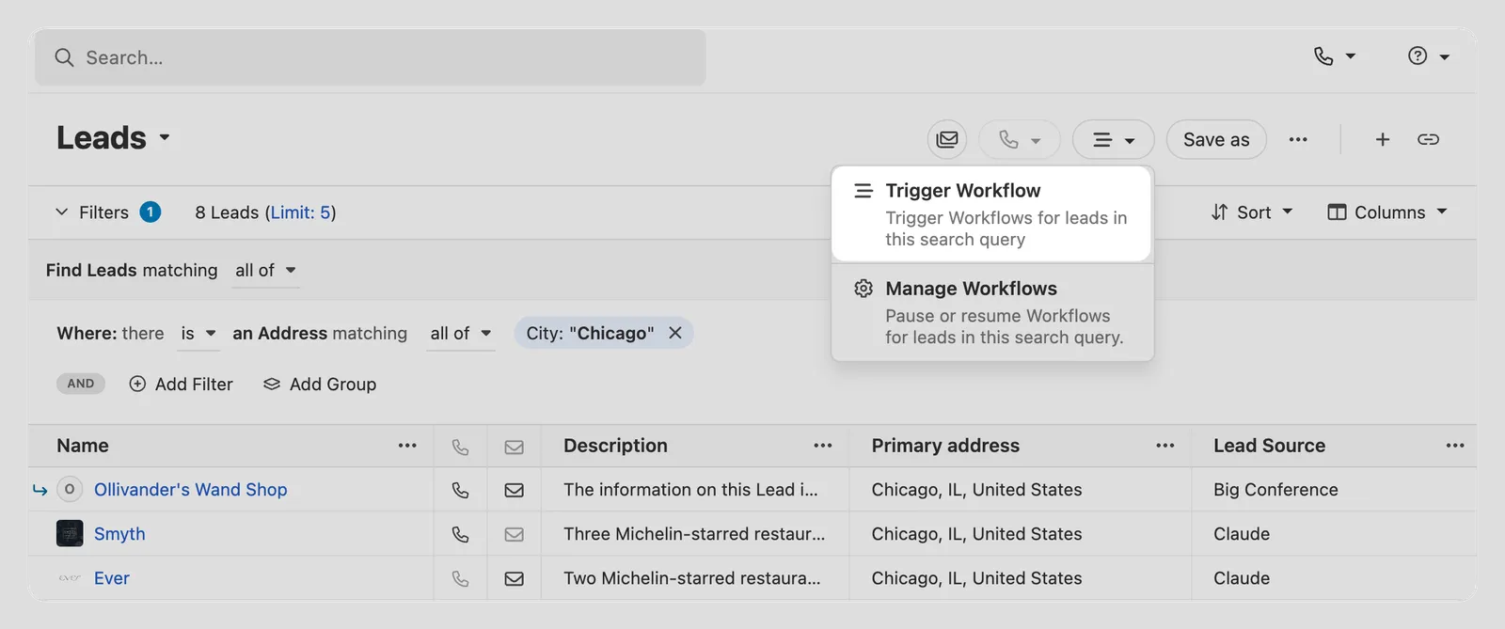
Task: Click the phone icon in Ever row
Action: tap(460, 578)
